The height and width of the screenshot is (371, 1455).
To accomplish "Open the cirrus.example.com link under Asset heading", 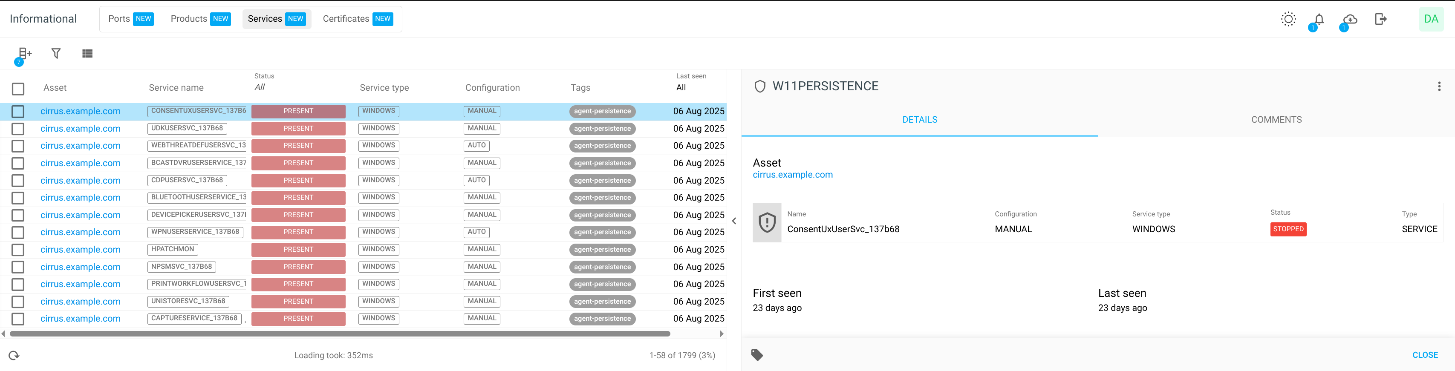I will 792,175.
